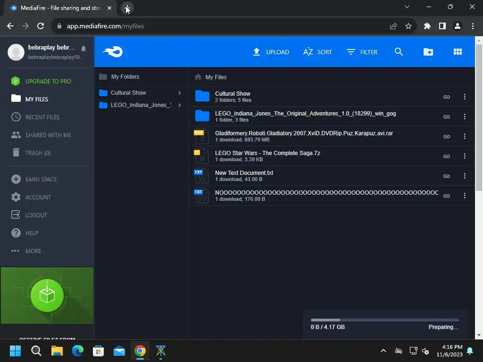This screenshot has width=483, height=362.
Task: Open Help
Action: click(x=25, y=233)
